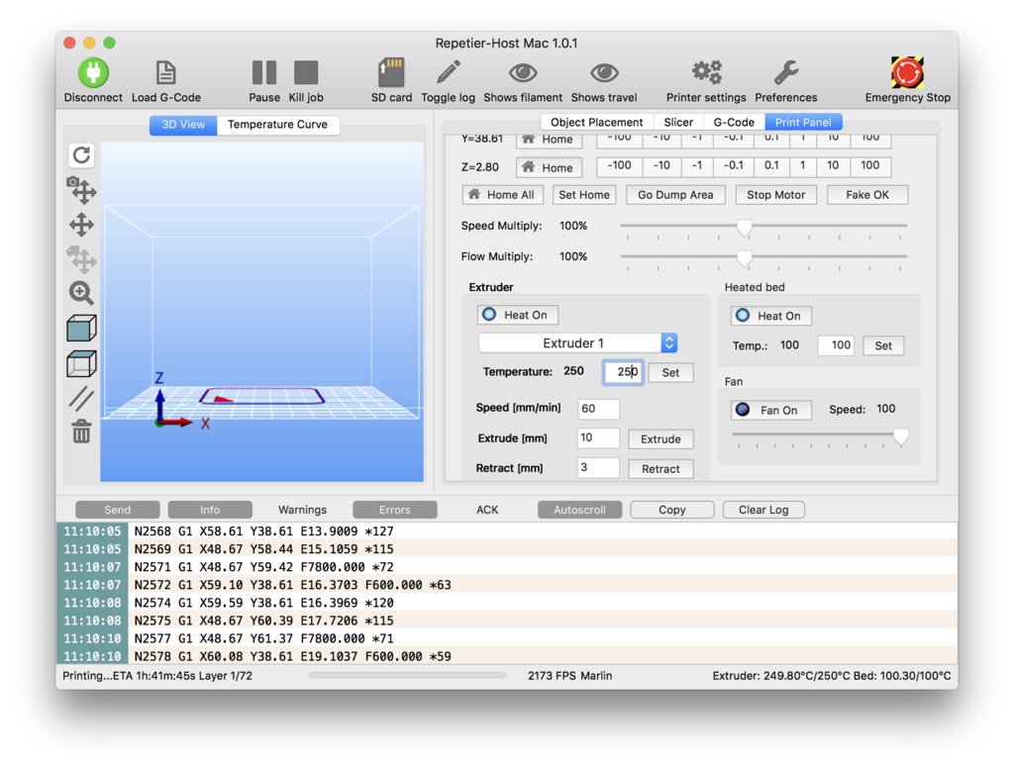Click the trash can delete icon
The height and width of the screenshot is (769, 1014).
tap(81, 432)
